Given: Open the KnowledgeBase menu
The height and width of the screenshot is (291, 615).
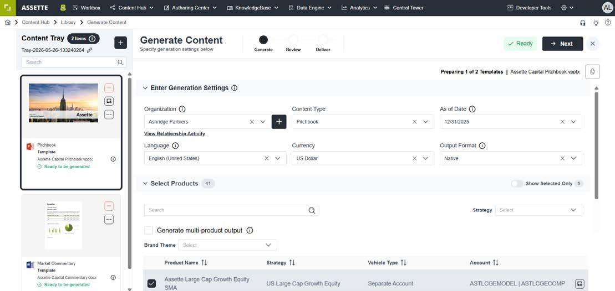Looking at the screenshot, I should point(252,7).
